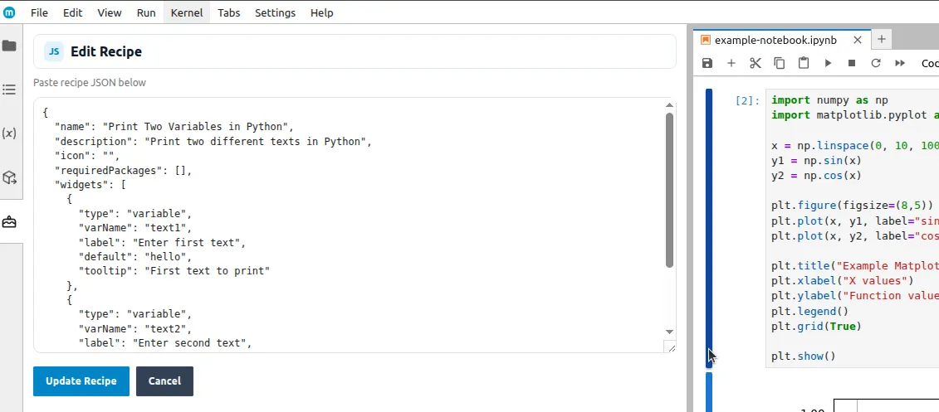Viewport: 939px width, 412px height.
Task: Click the Cancel button
Action: coord(164,380)
